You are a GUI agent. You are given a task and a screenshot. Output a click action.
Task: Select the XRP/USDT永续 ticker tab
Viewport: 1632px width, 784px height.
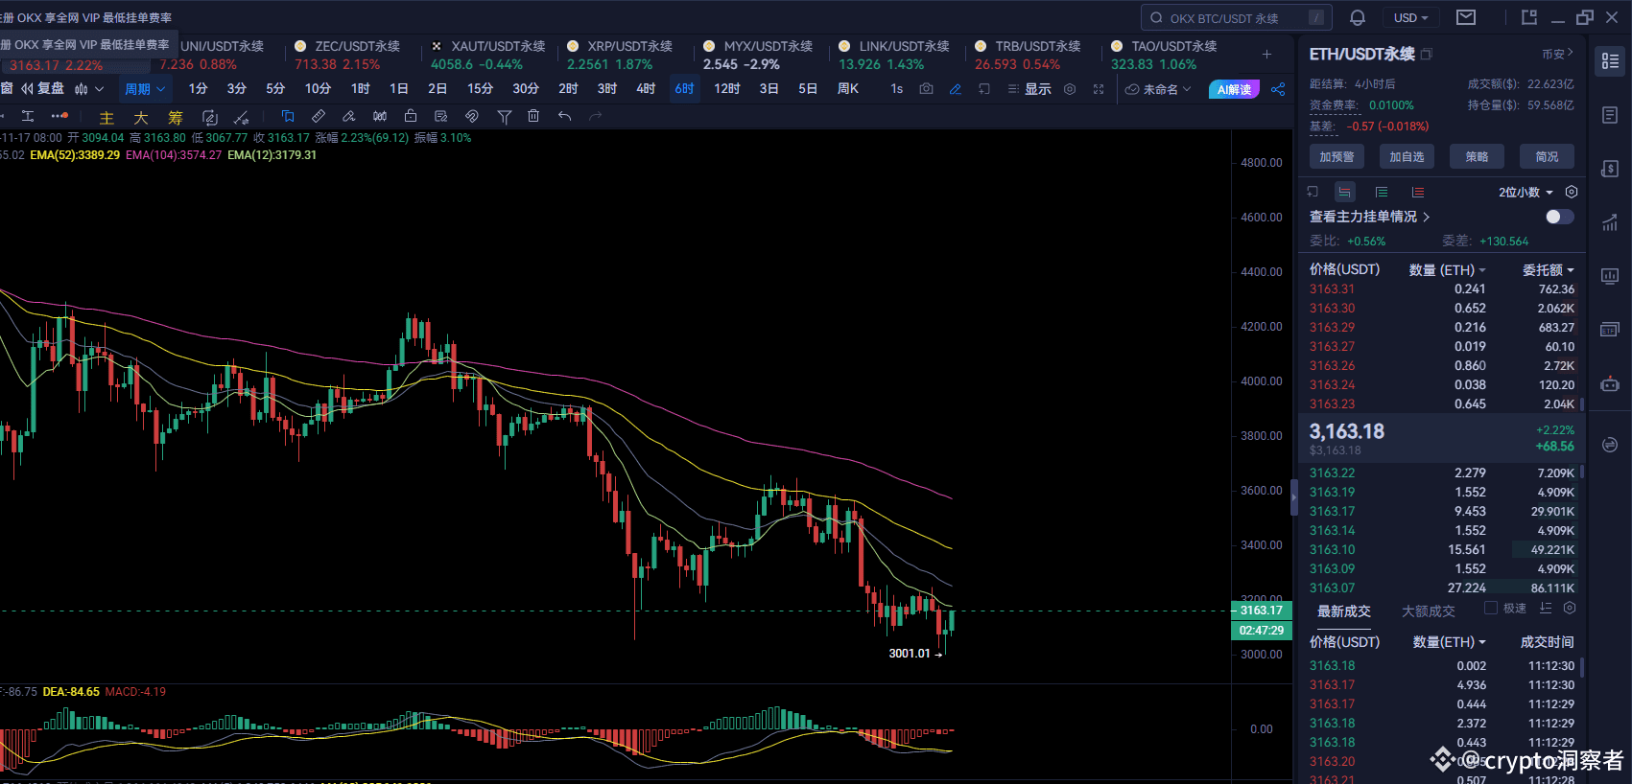619,46
